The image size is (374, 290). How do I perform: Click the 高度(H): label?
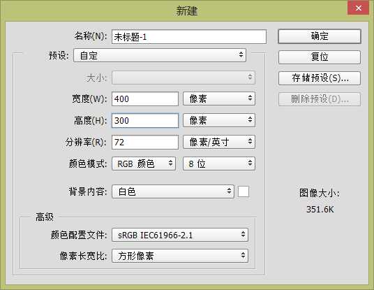coord(91,121)
